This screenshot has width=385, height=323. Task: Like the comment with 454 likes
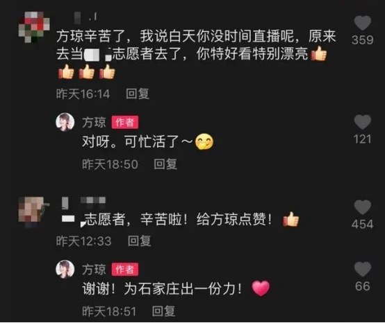(362, 207)
